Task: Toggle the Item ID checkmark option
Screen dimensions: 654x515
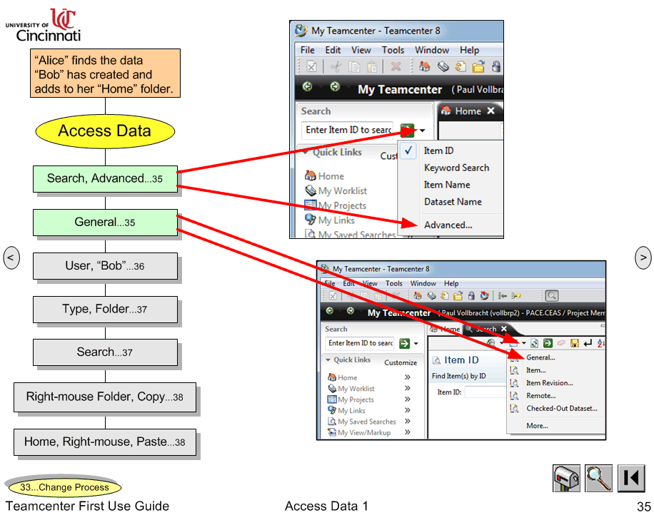Action: [408, 151]
